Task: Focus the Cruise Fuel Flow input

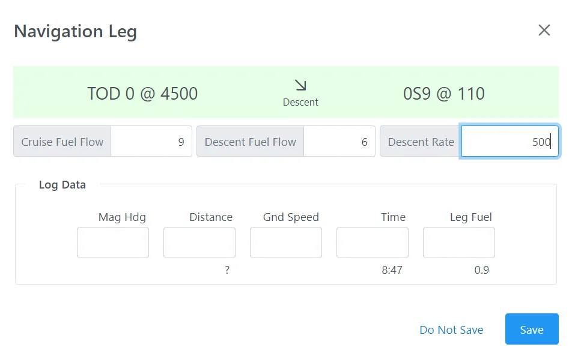Action: click(x=151, y=142)
